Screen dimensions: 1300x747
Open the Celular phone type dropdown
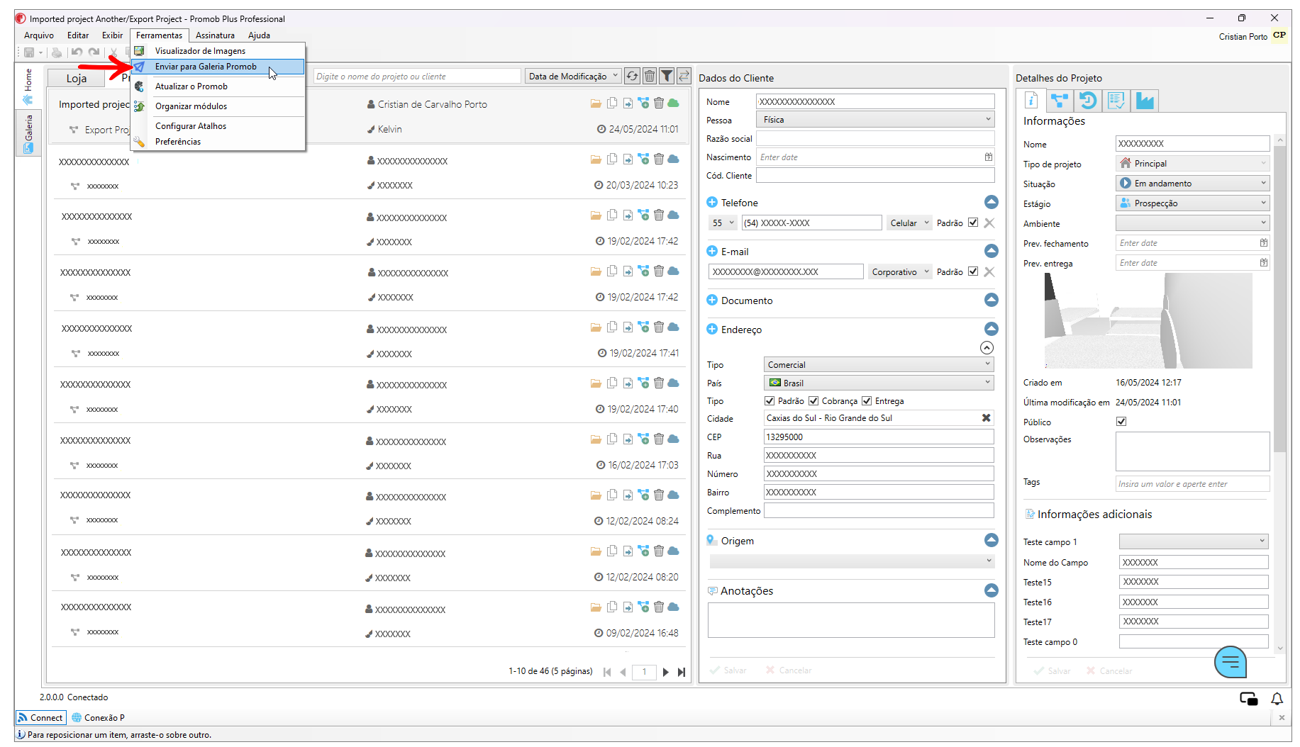click(x=909, y=223)
